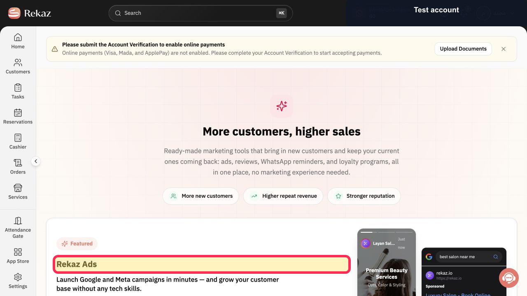Select the Stronger reputation chip
The image size is (527, 296).
[364, 196]
